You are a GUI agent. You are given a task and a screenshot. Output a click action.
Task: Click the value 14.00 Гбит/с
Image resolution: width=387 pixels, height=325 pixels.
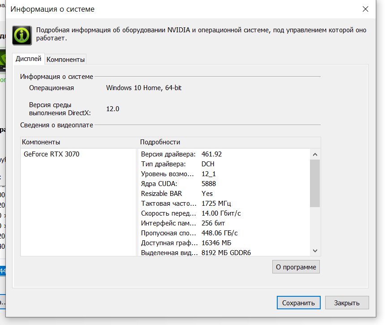(221, 213)
